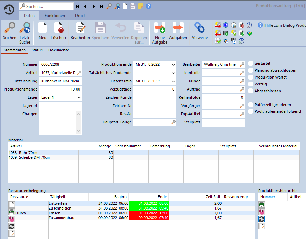Image resolution: width=306 pixels, height=239 pixels.
Task: Toggle Pufferzeit ignorieren checkbox
Action: point(251,105)
